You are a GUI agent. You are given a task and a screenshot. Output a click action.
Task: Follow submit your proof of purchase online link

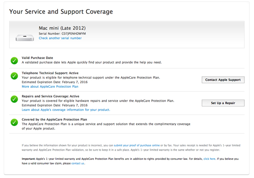pyautogui.click(x=137, y=145)
